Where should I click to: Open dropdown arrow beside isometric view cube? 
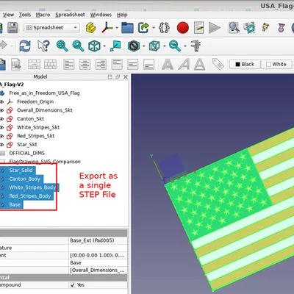click(104, 46)
